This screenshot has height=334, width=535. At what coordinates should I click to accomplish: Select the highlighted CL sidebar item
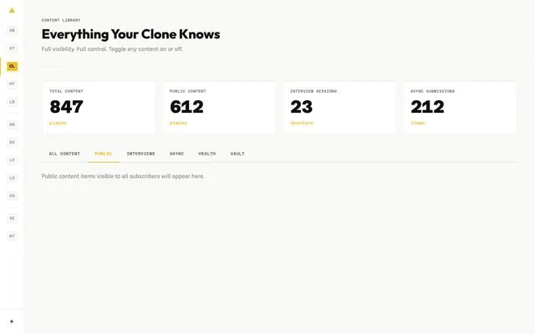[12, 66]
